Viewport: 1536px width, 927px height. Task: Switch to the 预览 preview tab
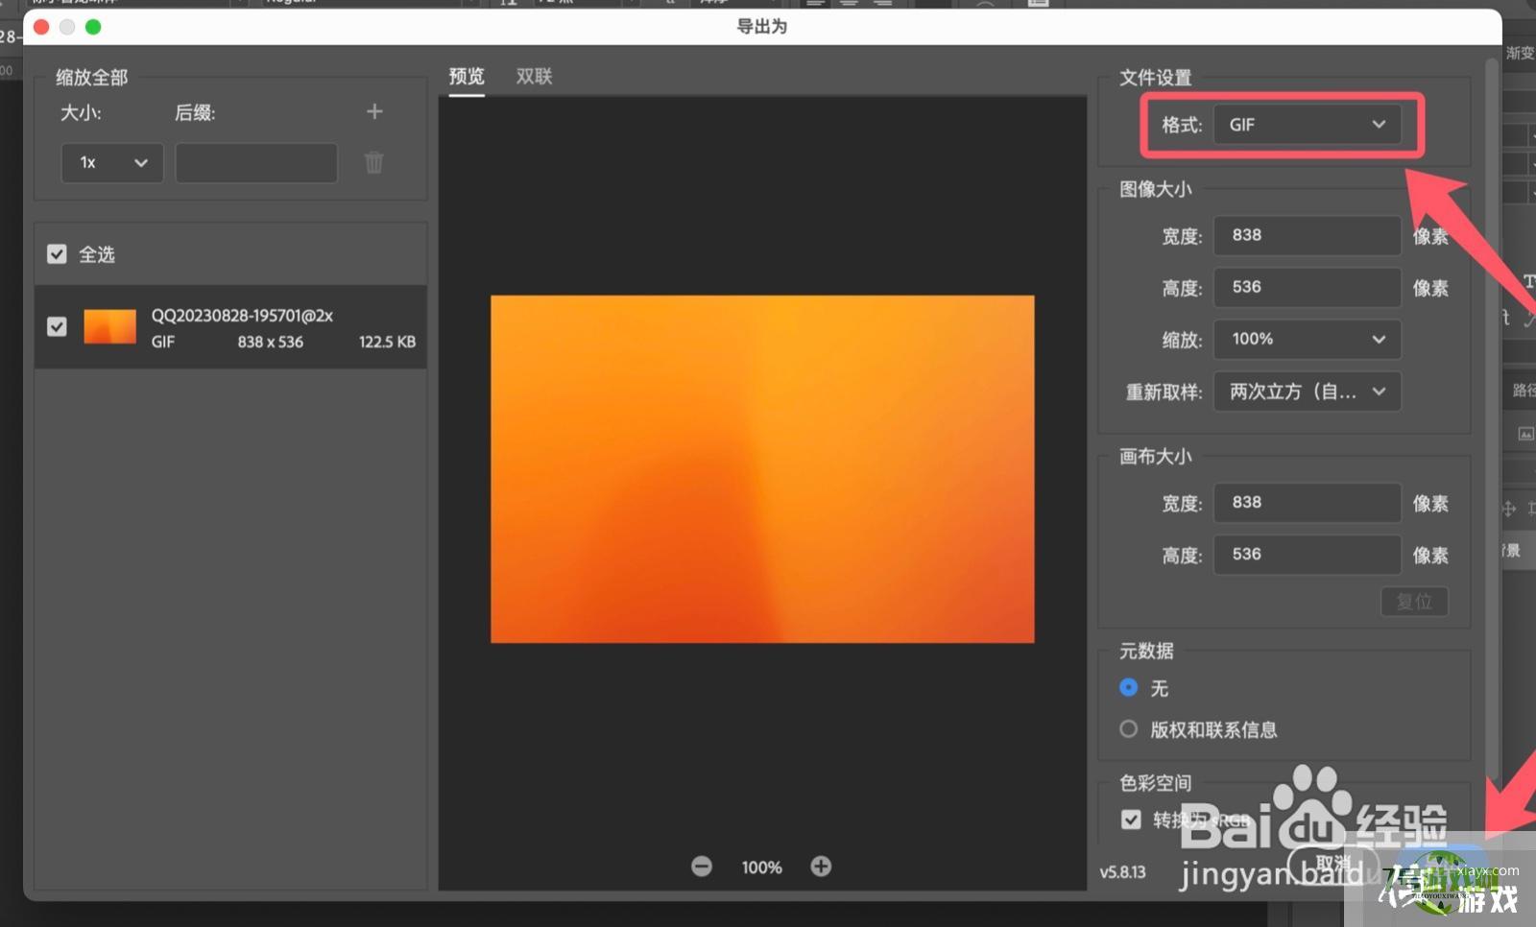click(467, 77)
